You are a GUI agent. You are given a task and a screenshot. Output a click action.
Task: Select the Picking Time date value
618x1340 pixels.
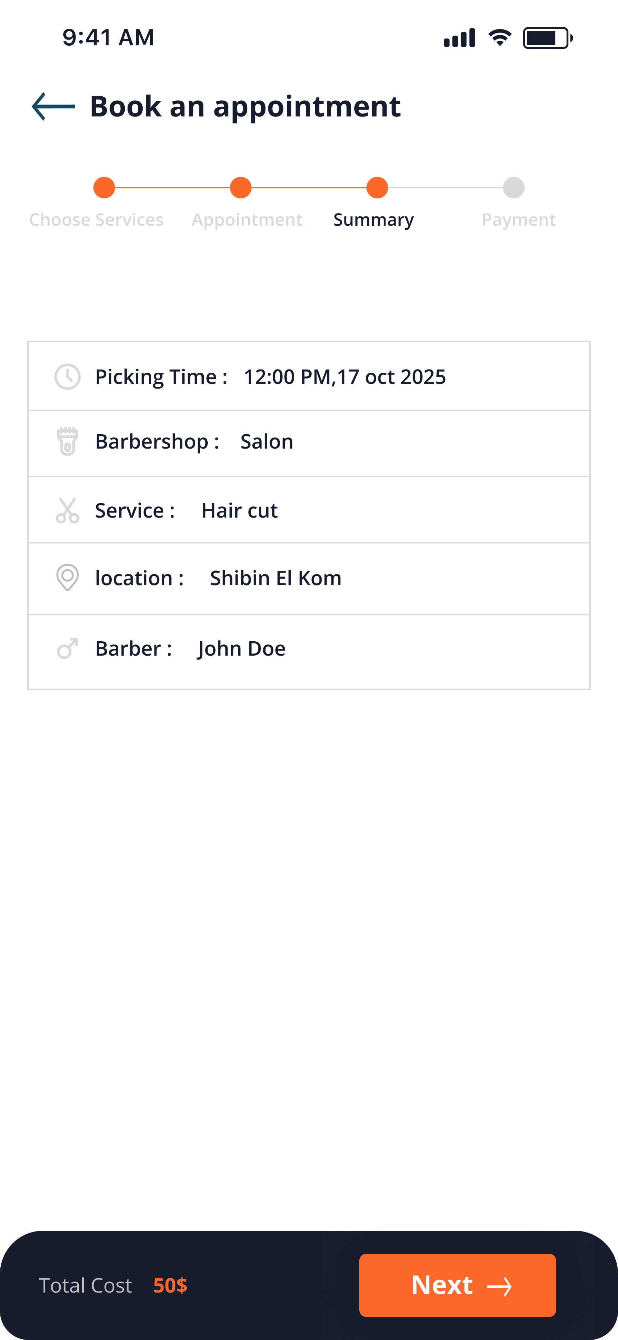(344, 377)
